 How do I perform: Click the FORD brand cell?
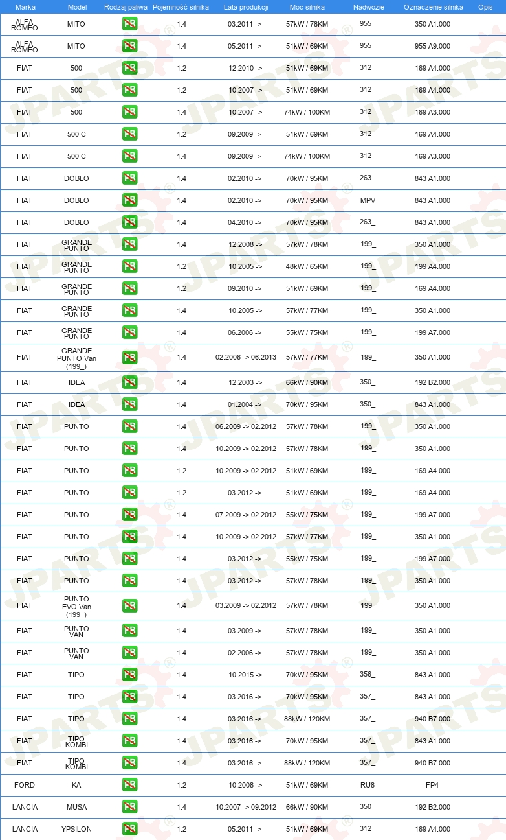point(25,785)
